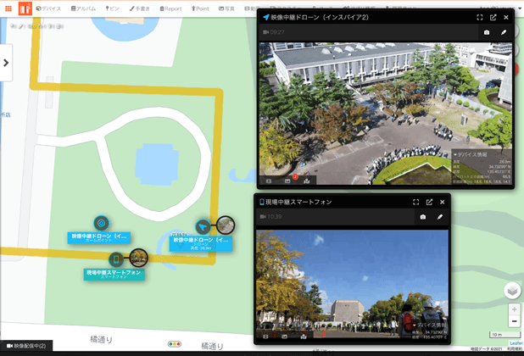Pop out the drone video into new window
524x356 pixels.
click(493, 17)
